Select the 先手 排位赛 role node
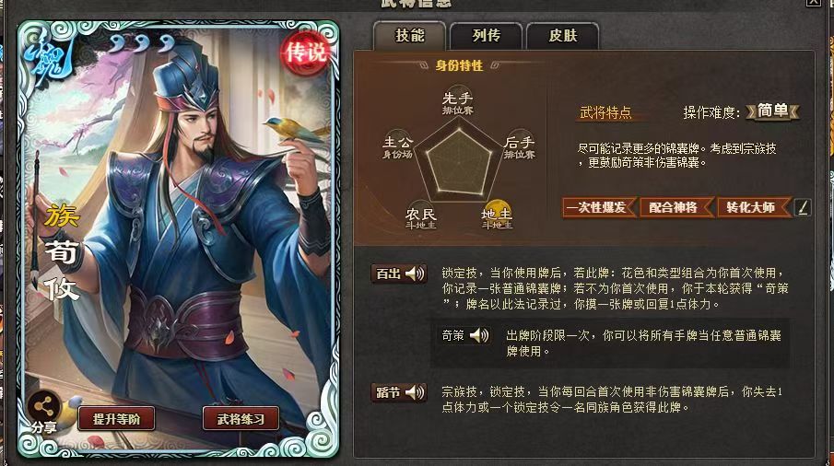 [x=457, y=99]
